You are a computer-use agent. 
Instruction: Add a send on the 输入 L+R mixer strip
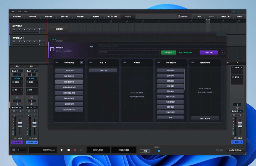pyautogui.click(x=21, y=90)
